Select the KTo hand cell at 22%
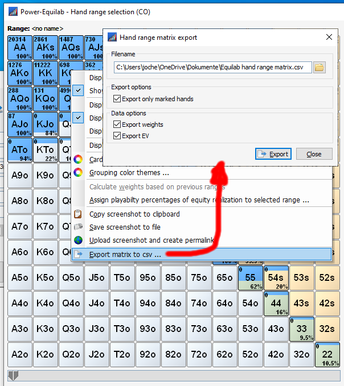344x386 pixels. (46, 150)
